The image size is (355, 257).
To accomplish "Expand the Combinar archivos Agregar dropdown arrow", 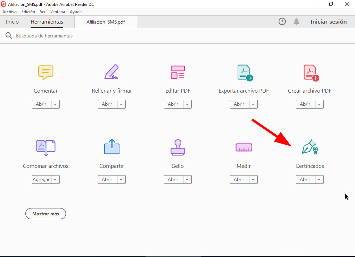I will click(55, 179).
